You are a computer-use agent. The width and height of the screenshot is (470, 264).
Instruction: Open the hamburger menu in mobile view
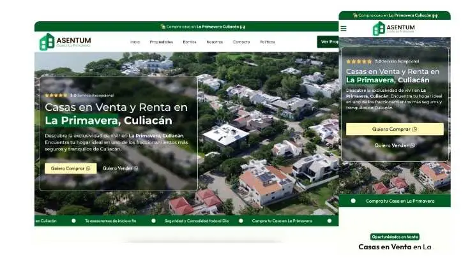[x=344, y=28]
